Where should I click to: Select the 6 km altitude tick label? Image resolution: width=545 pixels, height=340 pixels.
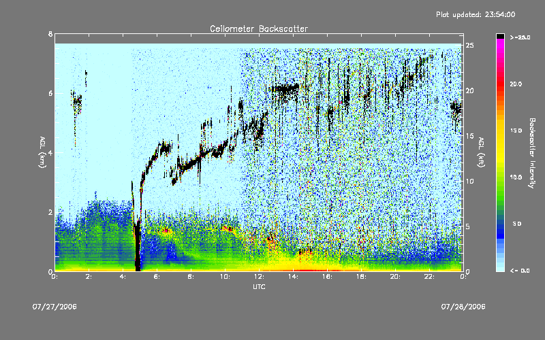click(x=50, y=93)
